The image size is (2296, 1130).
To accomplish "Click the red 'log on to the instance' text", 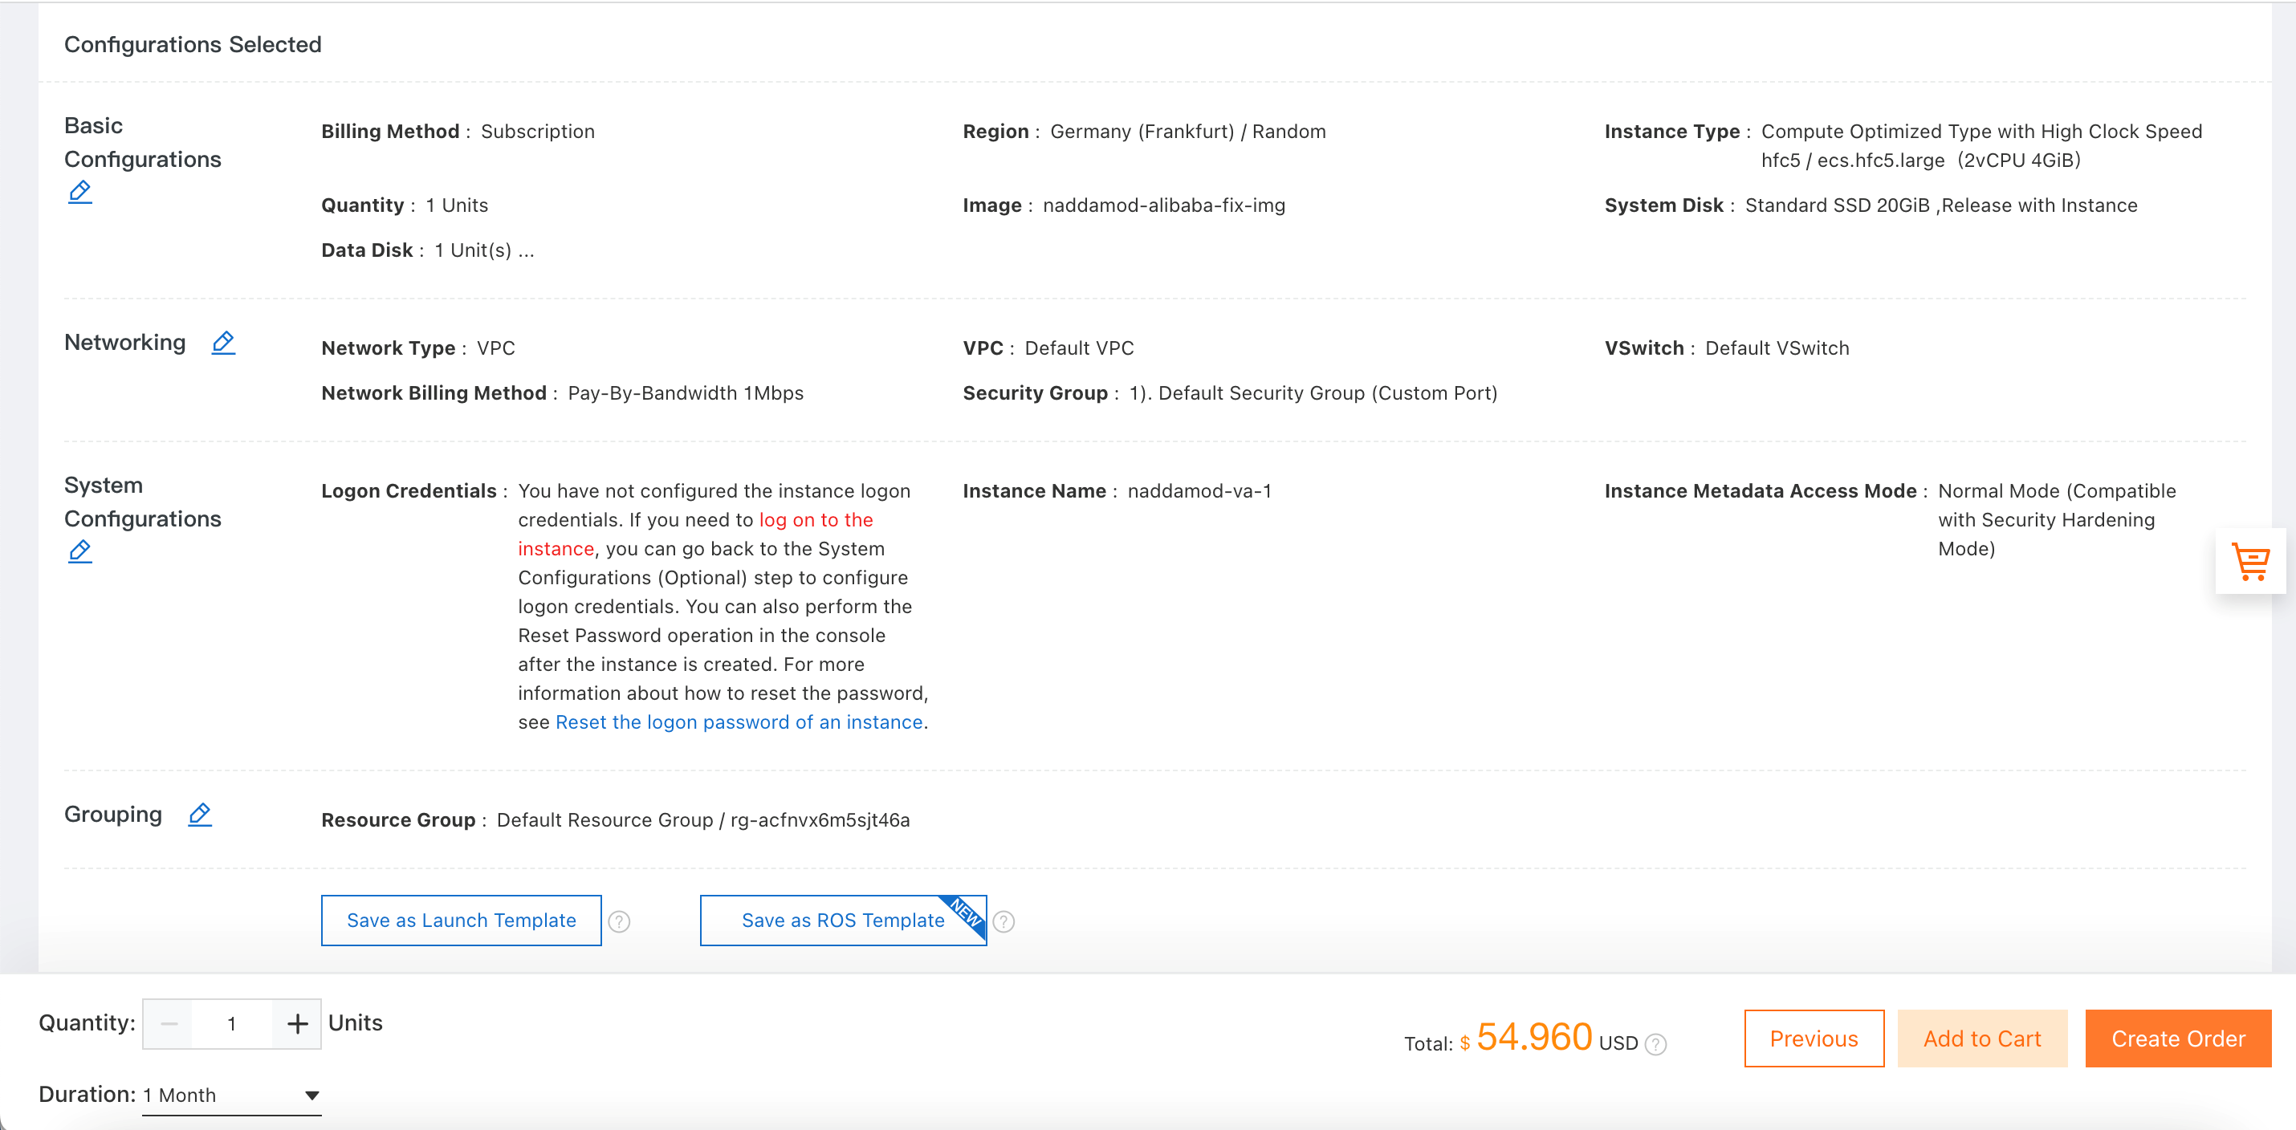I will (x=696, y=535).
